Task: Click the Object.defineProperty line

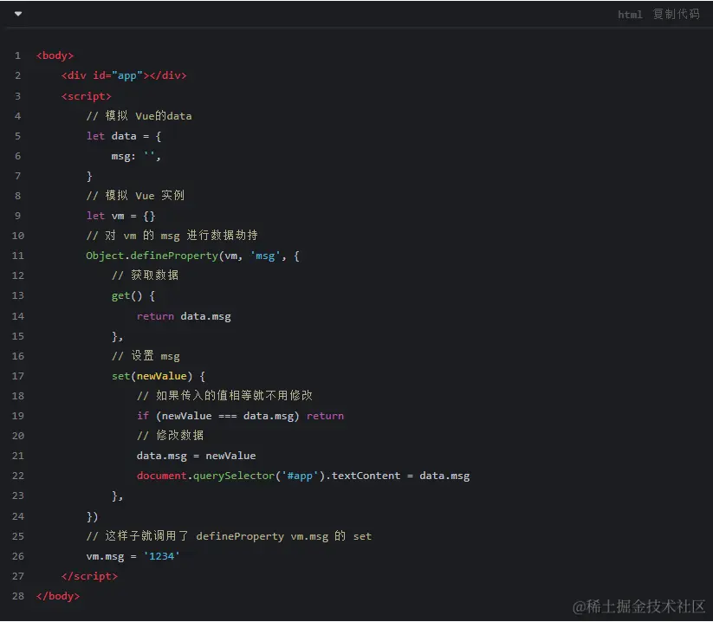Action: pyautogui.click(x=193, y=256)
